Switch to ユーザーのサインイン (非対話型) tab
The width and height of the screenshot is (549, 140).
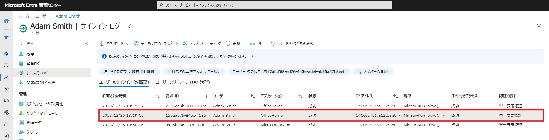(x=183, y=82)
